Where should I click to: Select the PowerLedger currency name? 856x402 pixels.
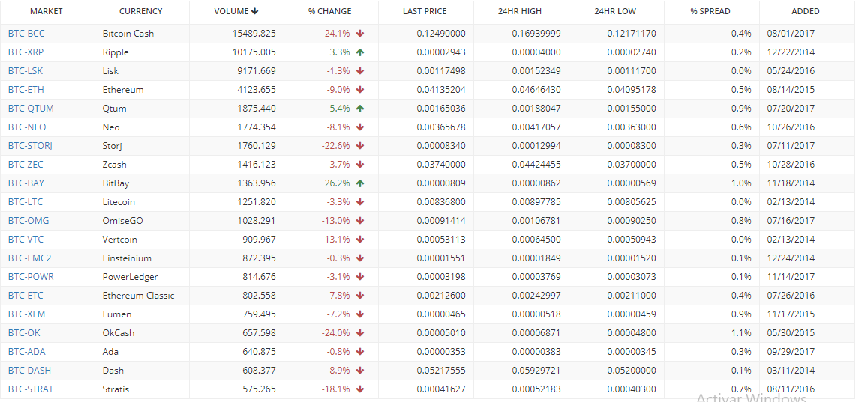click(131, 277)
